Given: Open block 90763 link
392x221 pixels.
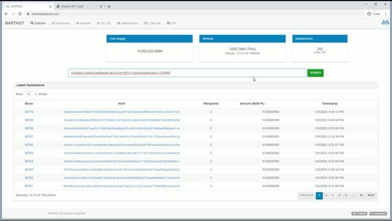Looking at the screenshot, I should (29, 169).
